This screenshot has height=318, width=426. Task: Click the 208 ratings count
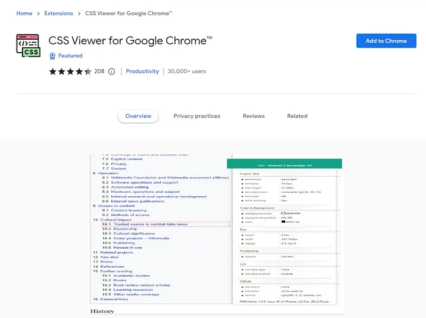click(x=99, y=72)
